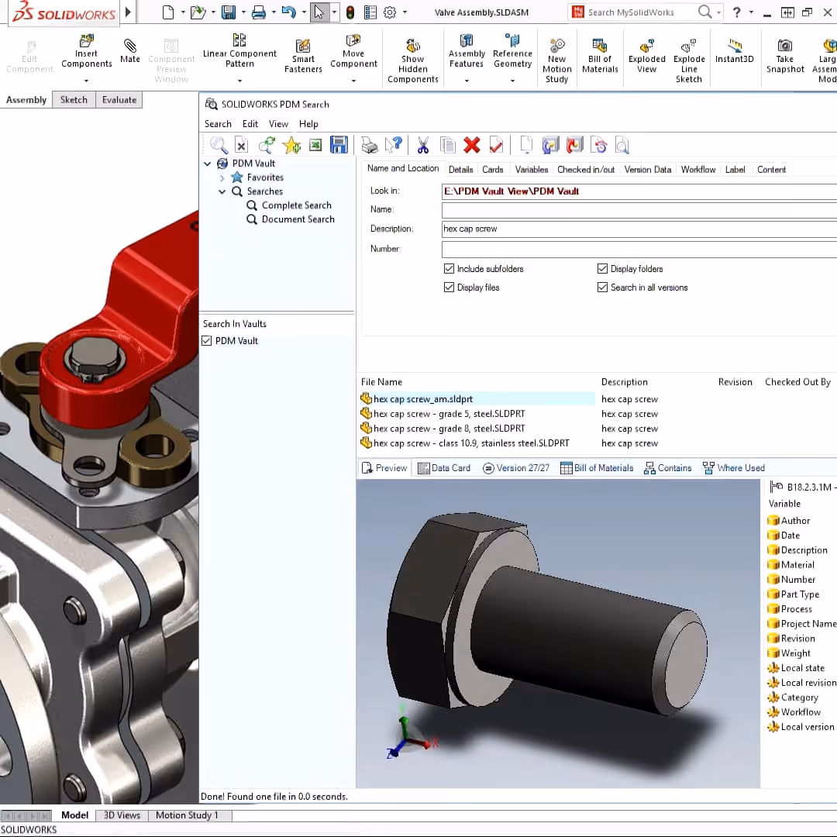Click the blue floppy save search icon
This screenshot has height=837, width=837.
[x=339, y=145]
